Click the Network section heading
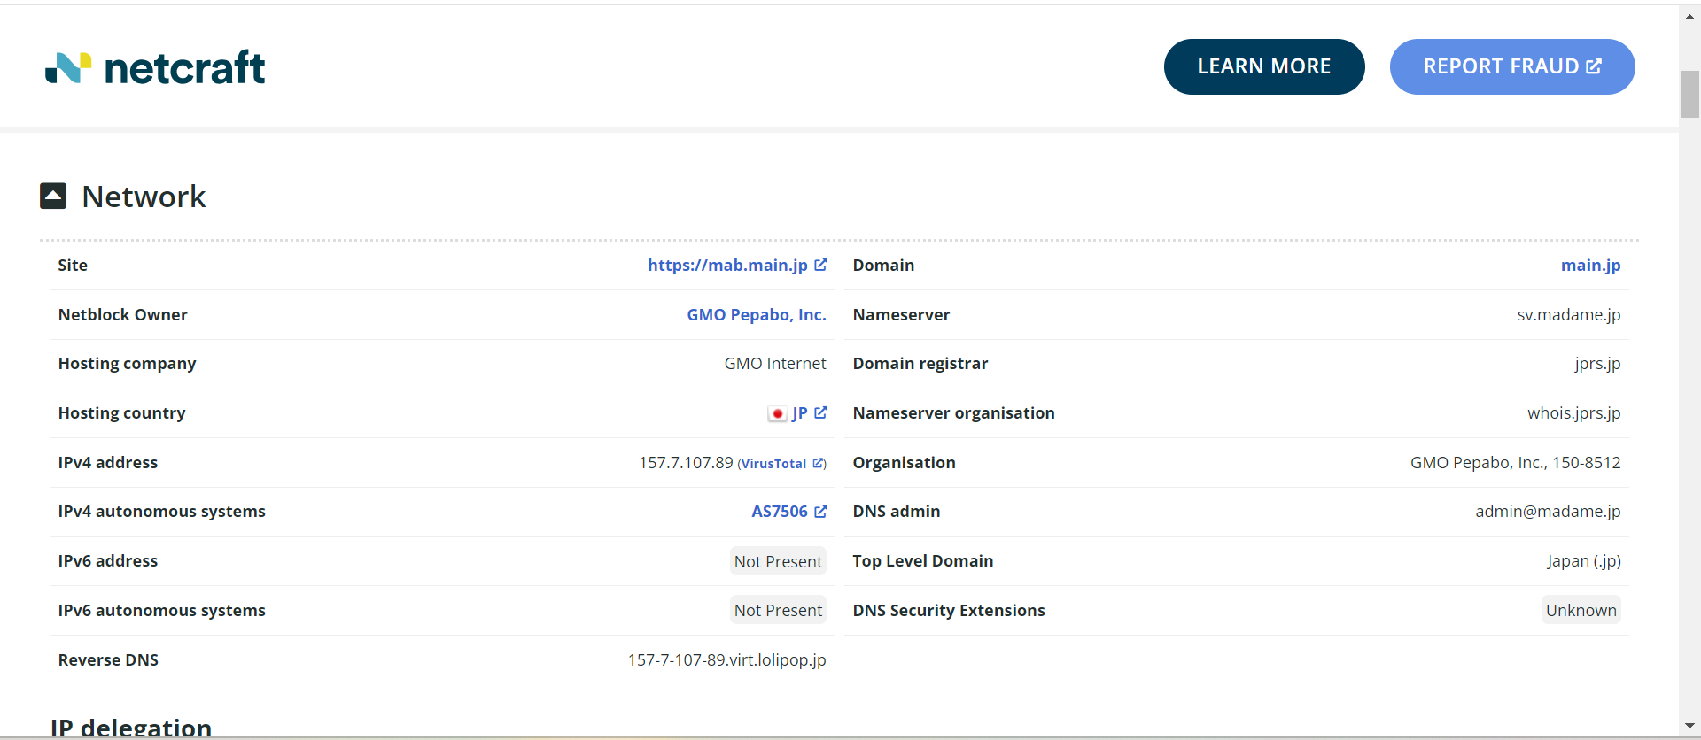This screenshot has height=740, width=1701. pos(144,196)
